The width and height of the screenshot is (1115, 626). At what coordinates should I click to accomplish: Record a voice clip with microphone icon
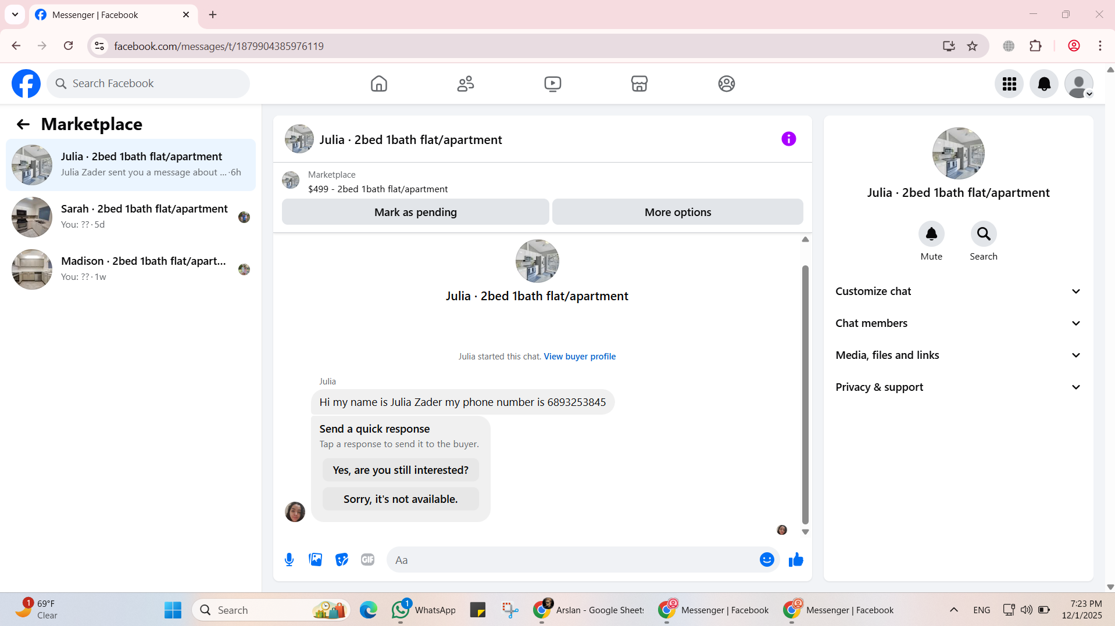(x=290, y=560)
